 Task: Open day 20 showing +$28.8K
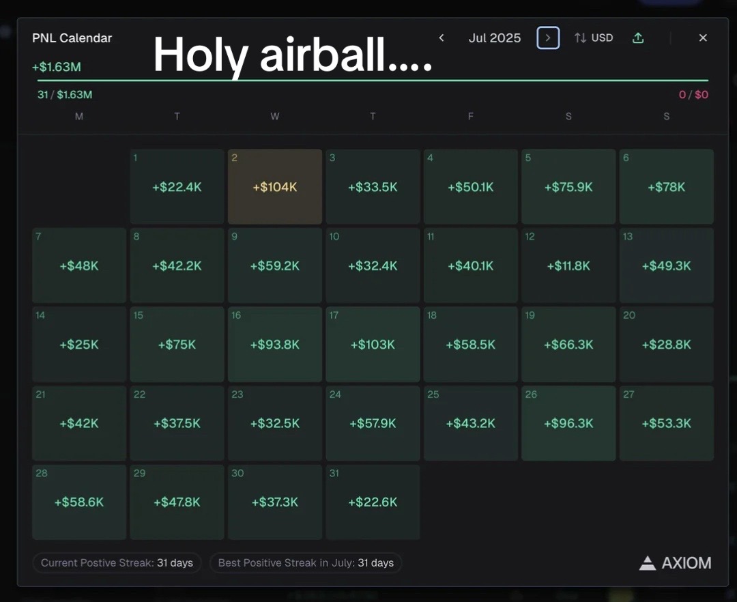pyautogui.click(x=667, y=345)
